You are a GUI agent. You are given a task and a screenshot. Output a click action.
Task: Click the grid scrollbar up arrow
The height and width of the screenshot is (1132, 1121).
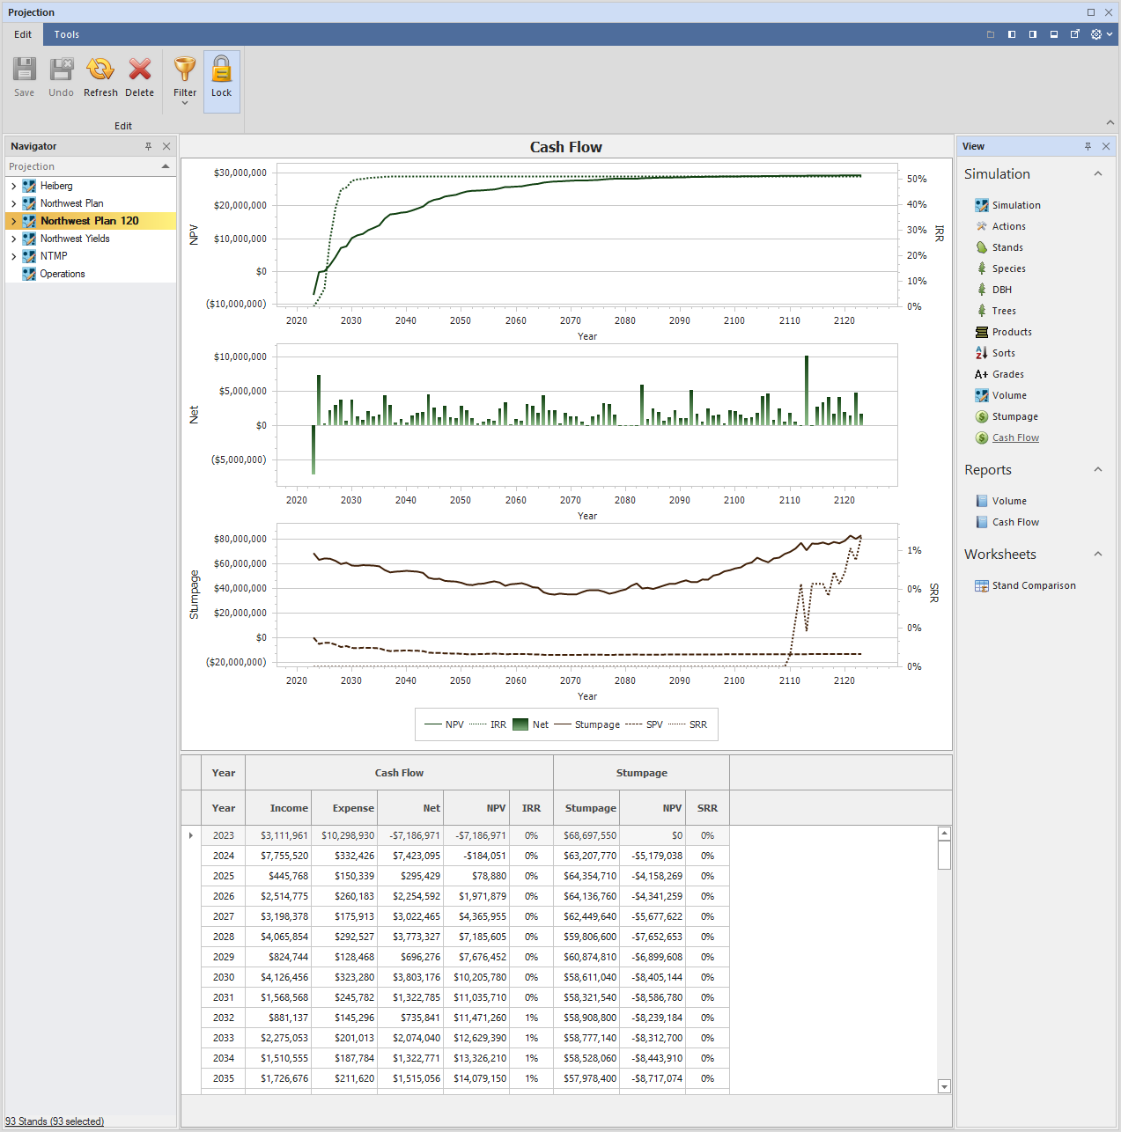tap(944, 834)
